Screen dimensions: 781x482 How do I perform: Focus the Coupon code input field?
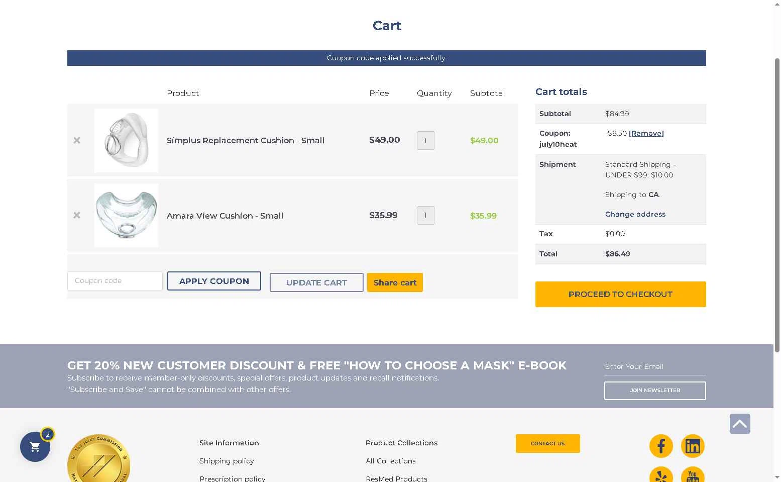click(x=115, y=281)
